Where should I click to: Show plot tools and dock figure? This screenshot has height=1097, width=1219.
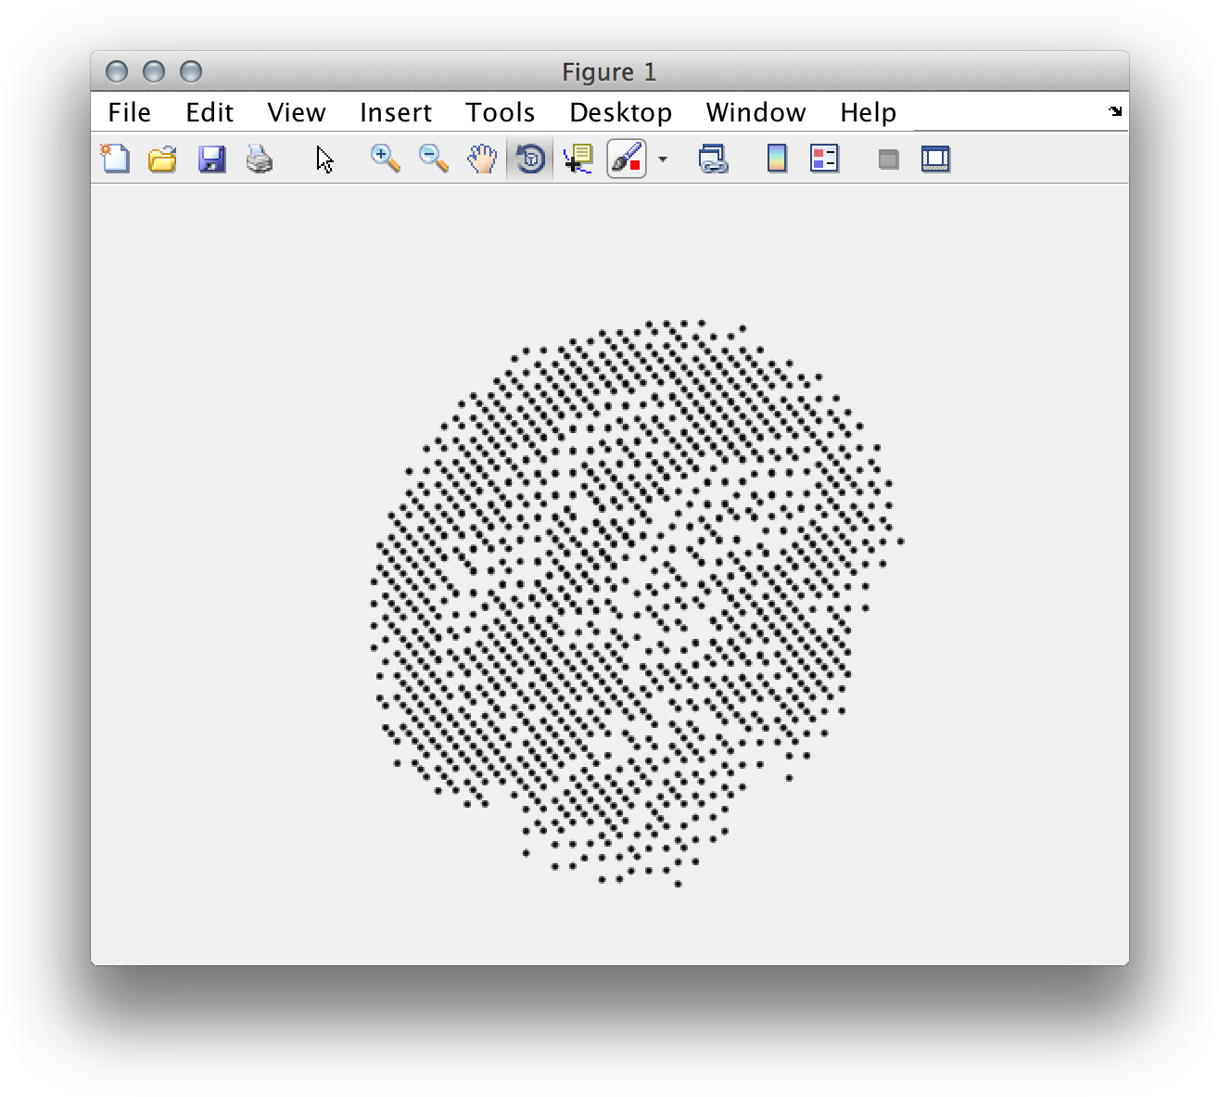tap(935, 159)
